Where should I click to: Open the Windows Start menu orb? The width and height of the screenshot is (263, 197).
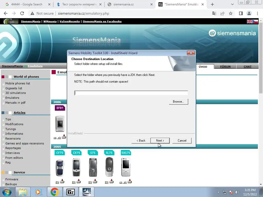point(7,192)
